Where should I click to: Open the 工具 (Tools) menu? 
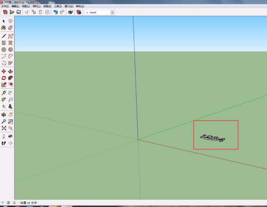58,6
